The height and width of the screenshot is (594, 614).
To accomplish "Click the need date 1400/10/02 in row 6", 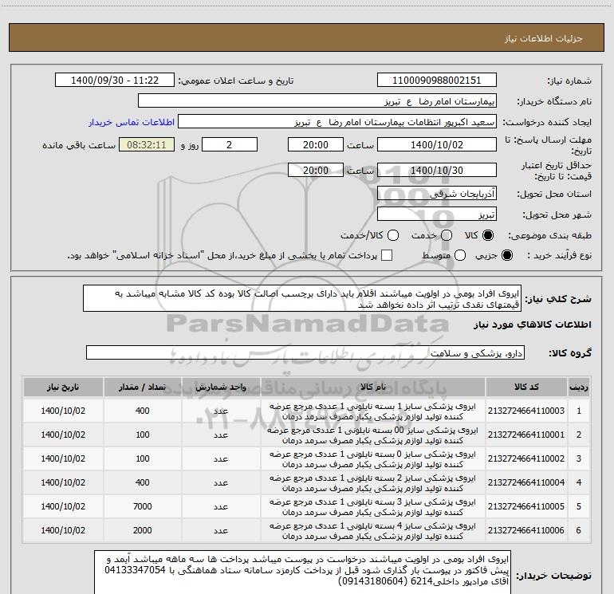I will (63, 530).
